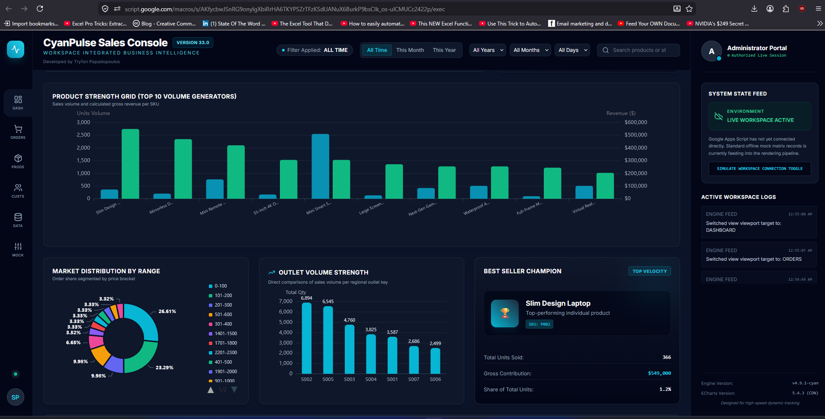
Task: Click Simulate Workspace Connection Toggle button
Action: point(760,169)
